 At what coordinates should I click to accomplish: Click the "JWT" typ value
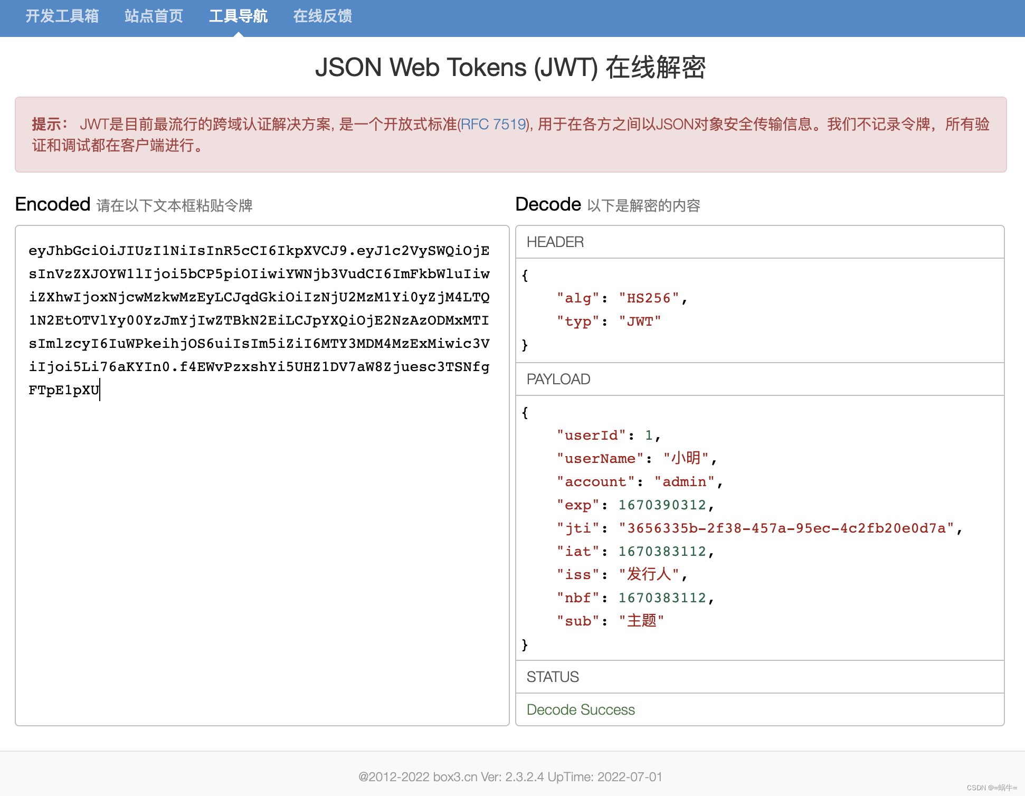[640, 321]
